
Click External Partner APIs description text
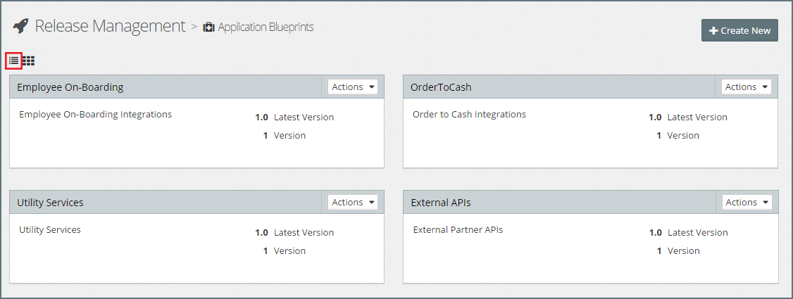[x=458, y=229]
